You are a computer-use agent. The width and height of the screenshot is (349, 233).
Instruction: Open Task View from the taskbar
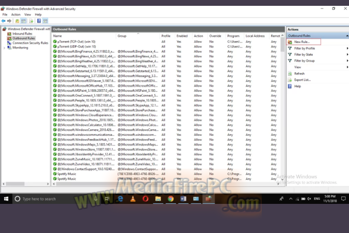point(107,199)
